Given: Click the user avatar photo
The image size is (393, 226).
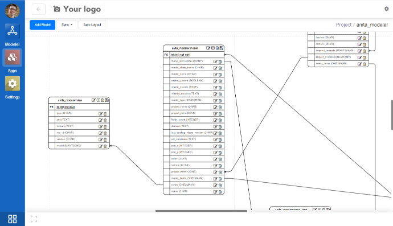Looking at the screenshot, I should coord(12,10).
